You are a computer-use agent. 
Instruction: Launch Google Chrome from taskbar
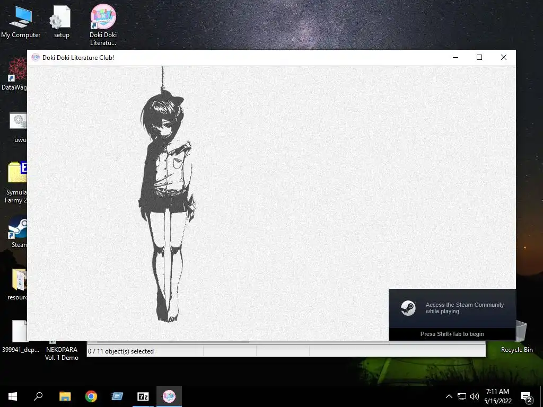pos(91,396)
